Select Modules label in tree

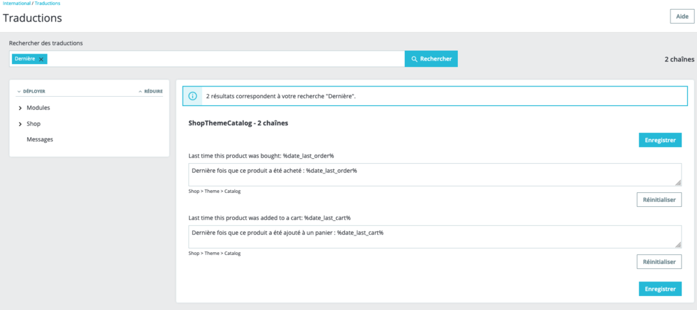(38, 108)
